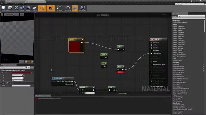Switch to the Details tab
The image size is (206, 115).
[x=8, y=65]
